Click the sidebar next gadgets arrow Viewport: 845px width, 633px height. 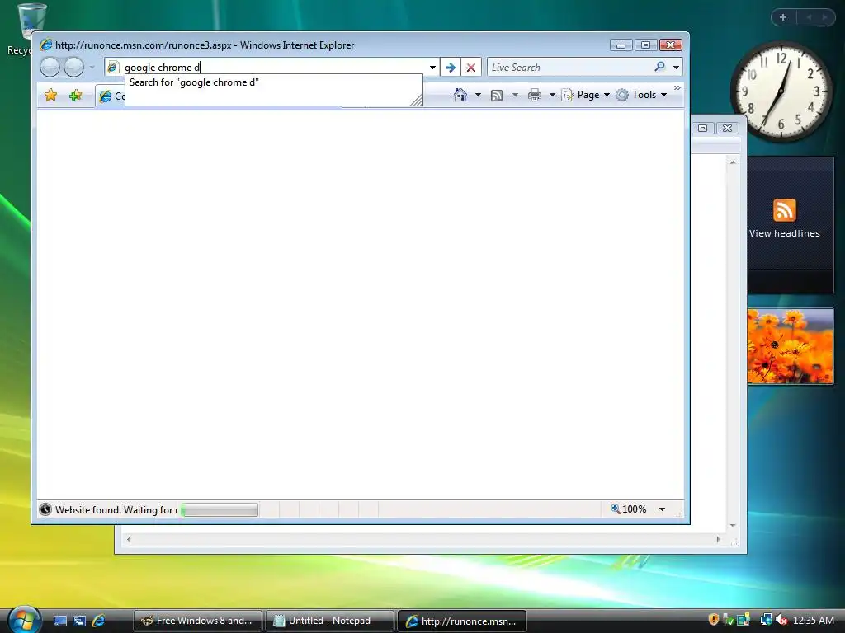824,17
